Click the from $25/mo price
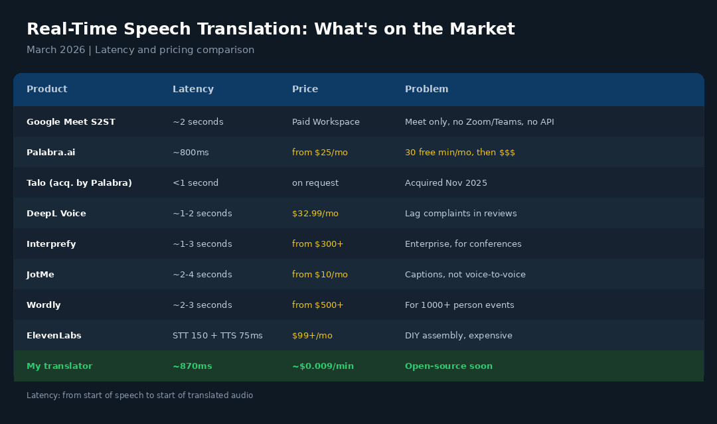717x424 pixels. (319, 153)
